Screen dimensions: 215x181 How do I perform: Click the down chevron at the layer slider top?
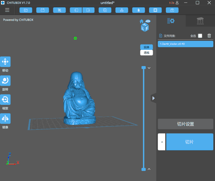(x=149, y=68)
